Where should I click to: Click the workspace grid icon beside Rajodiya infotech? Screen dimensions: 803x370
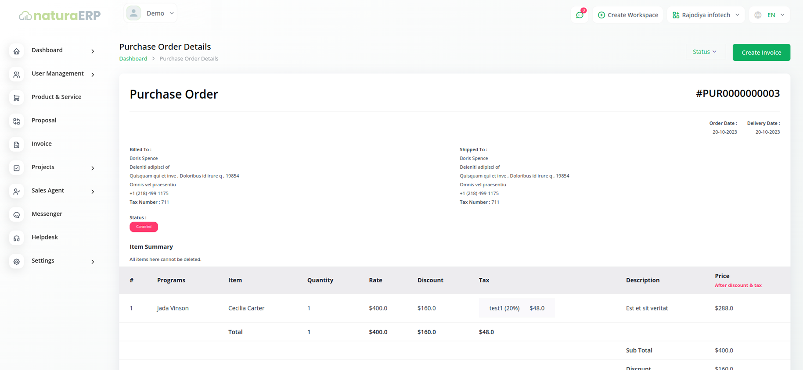point(676,15)
